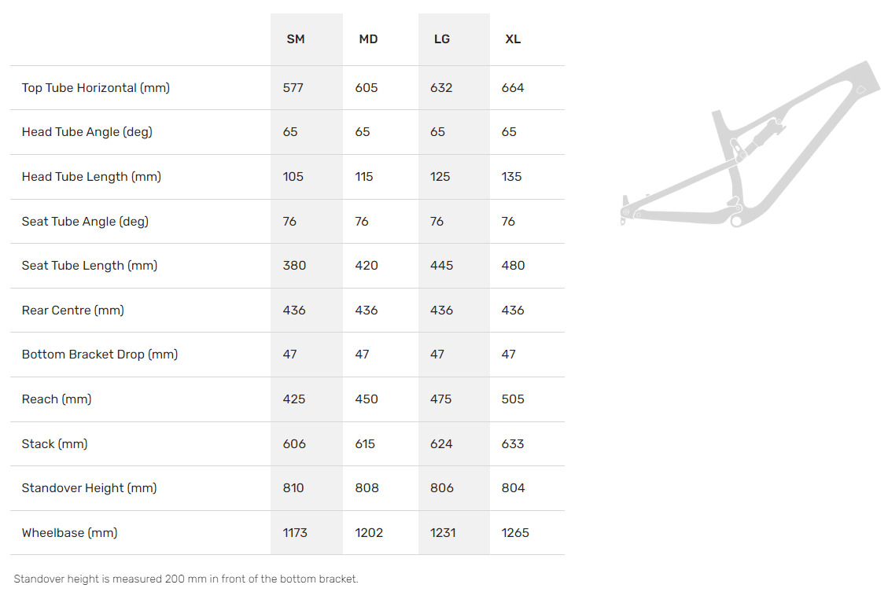Click the Reach (mm) row label
Viewport: 888px width, 603px height.
click(x=57, y=399)
